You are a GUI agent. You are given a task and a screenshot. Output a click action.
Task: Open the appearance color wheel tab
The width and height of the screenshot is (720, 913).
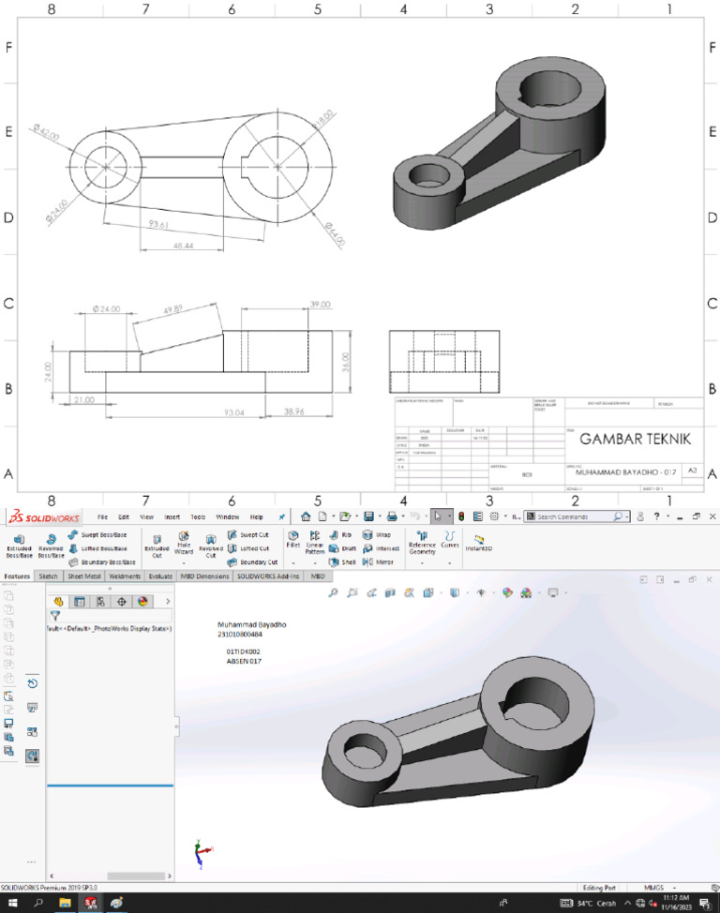pos(142,602)
